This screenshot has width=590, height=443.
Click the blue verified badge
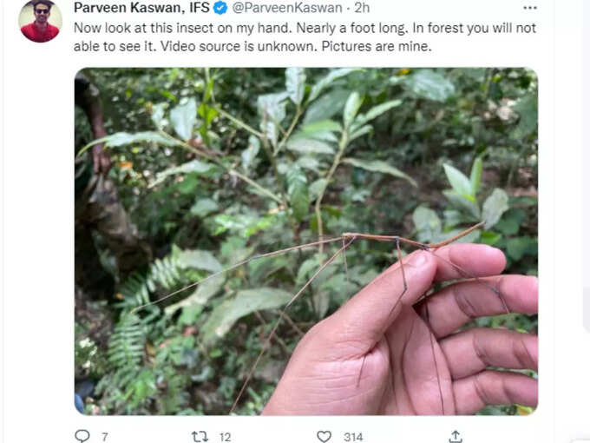point(220,8)
